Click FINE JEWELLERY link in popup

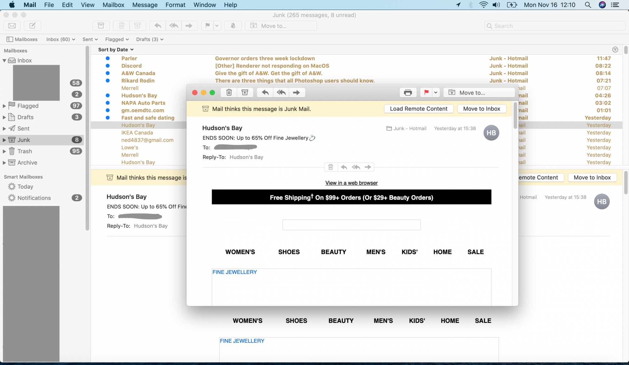pos(235,272)
